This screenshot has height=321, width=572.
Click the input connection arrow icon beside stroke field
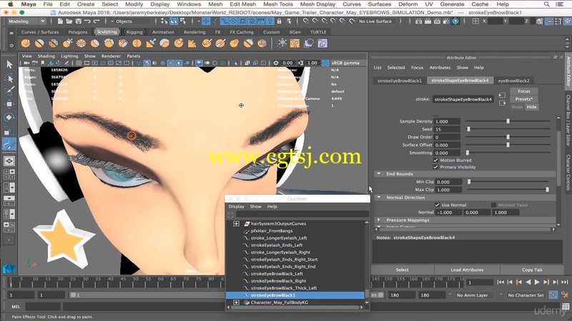[503, 96]
